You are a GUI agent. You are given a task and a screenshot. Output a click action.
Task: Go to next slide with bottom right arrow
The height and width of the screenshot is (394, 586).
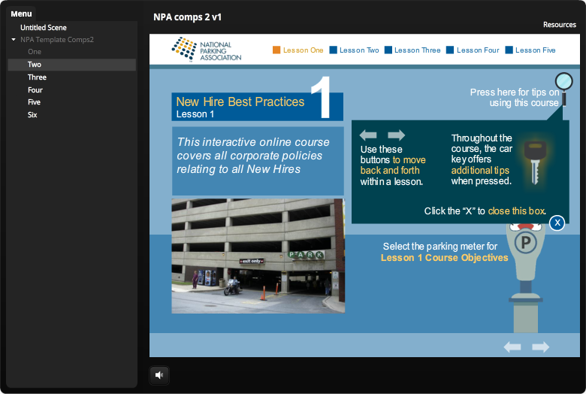(x=540, y=347)
